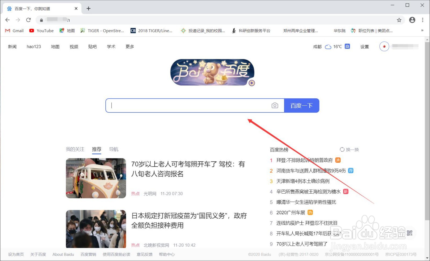Bookmark this page with the star icon
This screenshot has height=261, width=430.
coord(399,20)
